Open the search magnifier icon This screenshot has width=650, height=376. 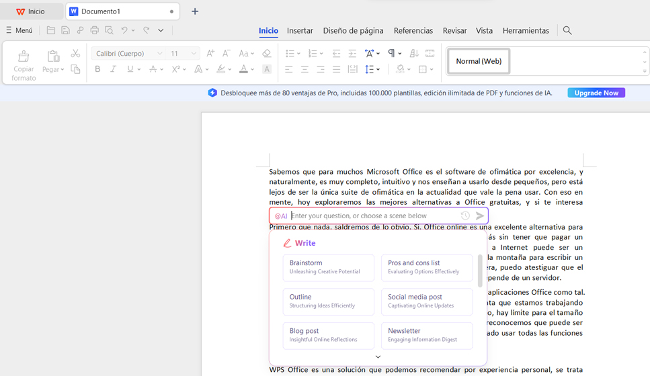(567, 30)
